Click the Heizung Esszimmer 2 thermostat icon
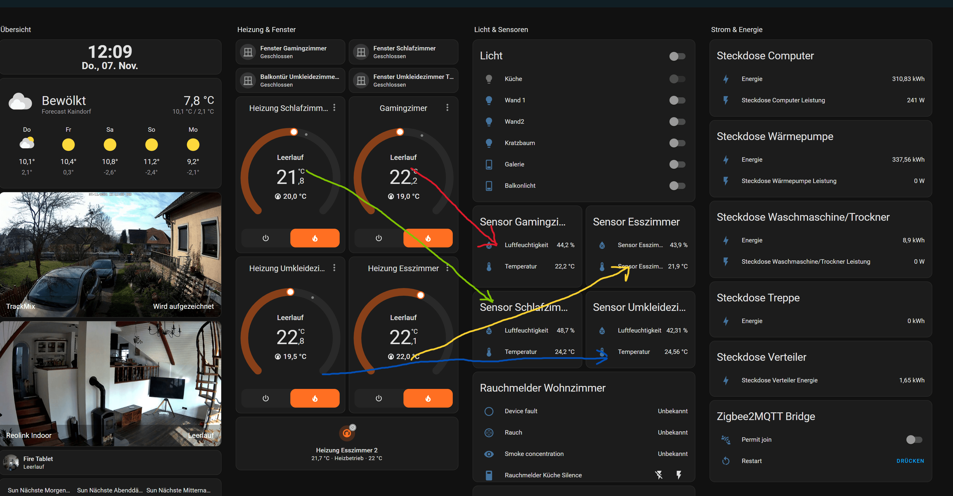 pyautogui.click(x=347, y=433)
